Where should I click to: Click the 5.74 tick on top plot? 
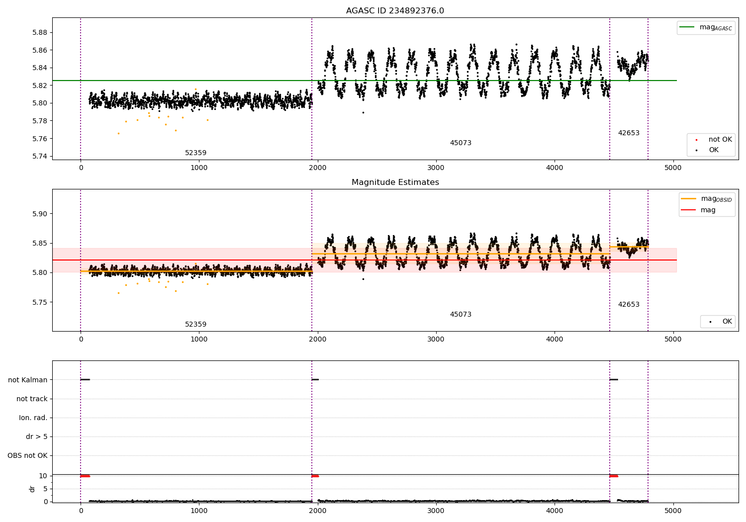39,156
